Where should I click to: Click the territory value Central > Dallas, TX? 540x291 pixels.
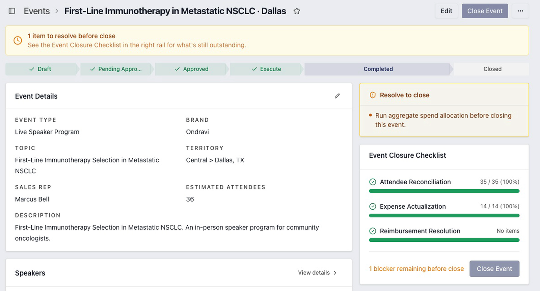(x=215, y=160)
